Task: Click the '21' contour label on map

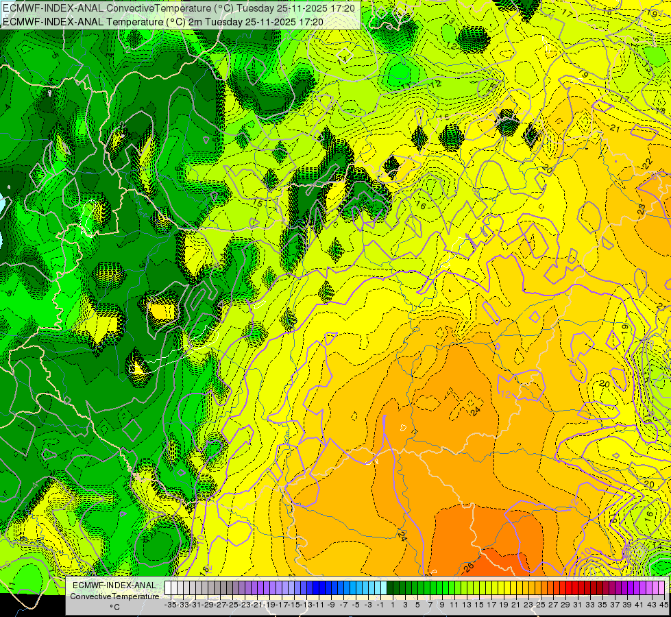Action: pos(615,128)
